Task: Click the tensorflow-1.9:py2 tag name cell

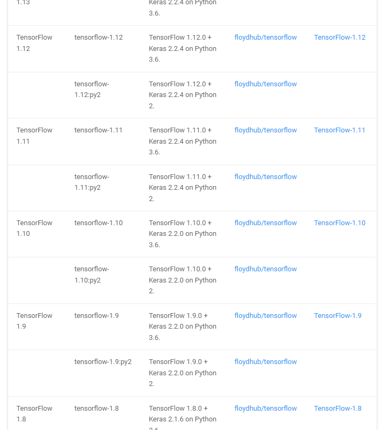Action: tap(102, 362)
